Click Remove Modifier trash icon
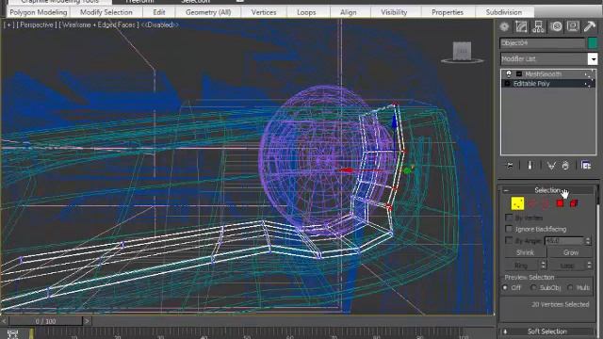This screenshot has width=603, height=339. pyautogui.click(x=565, y=166)
